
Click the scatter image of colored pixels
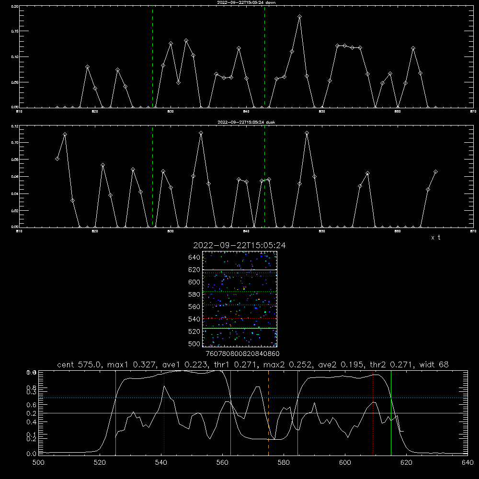(x=239, y=299)
